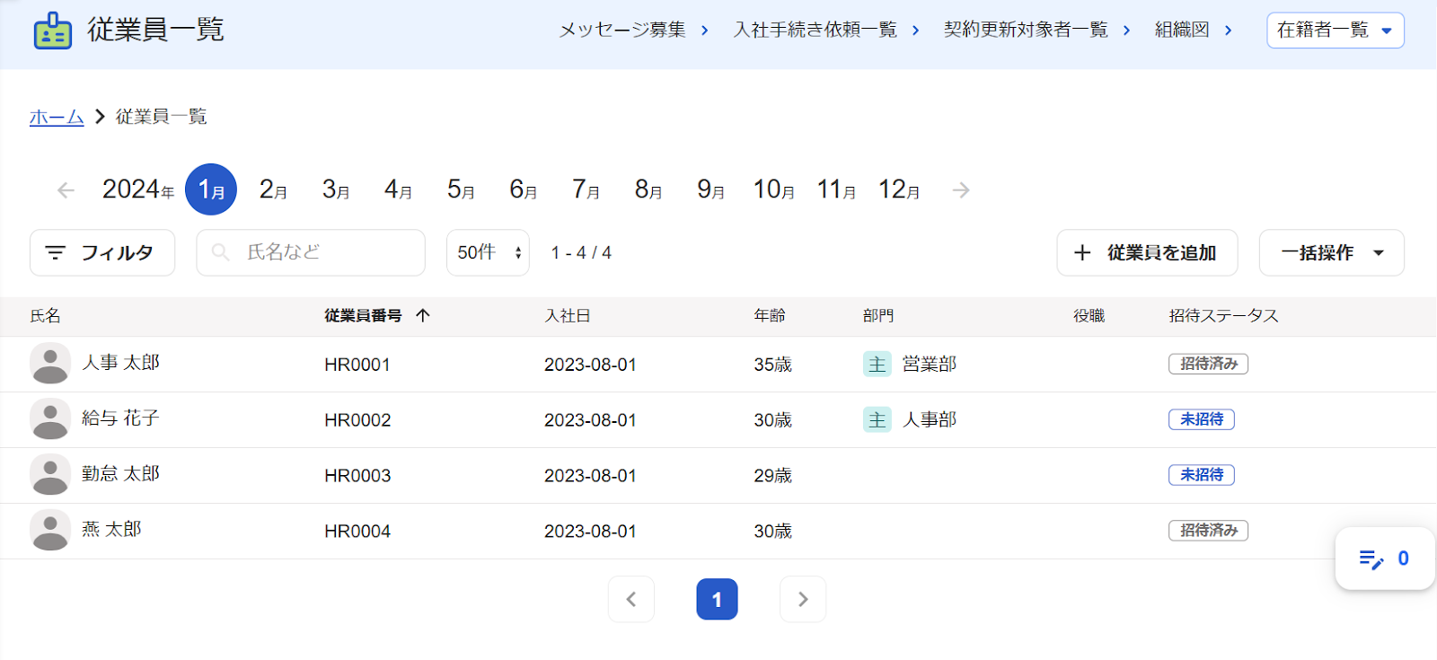1437x660 pixels.
Task: Click employee number HR0001
Action: click(x=357, y=365)
